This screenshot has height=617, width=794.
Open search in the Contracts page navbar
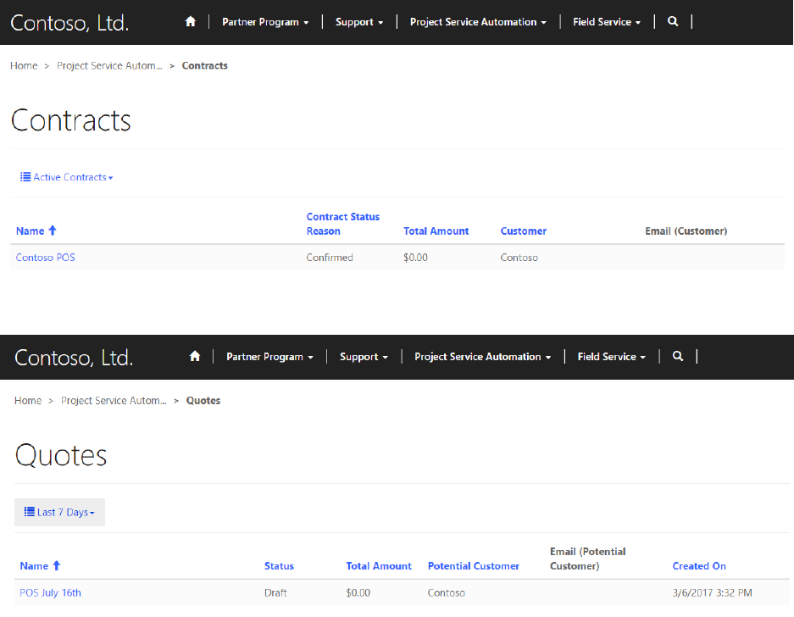point(673,22)
